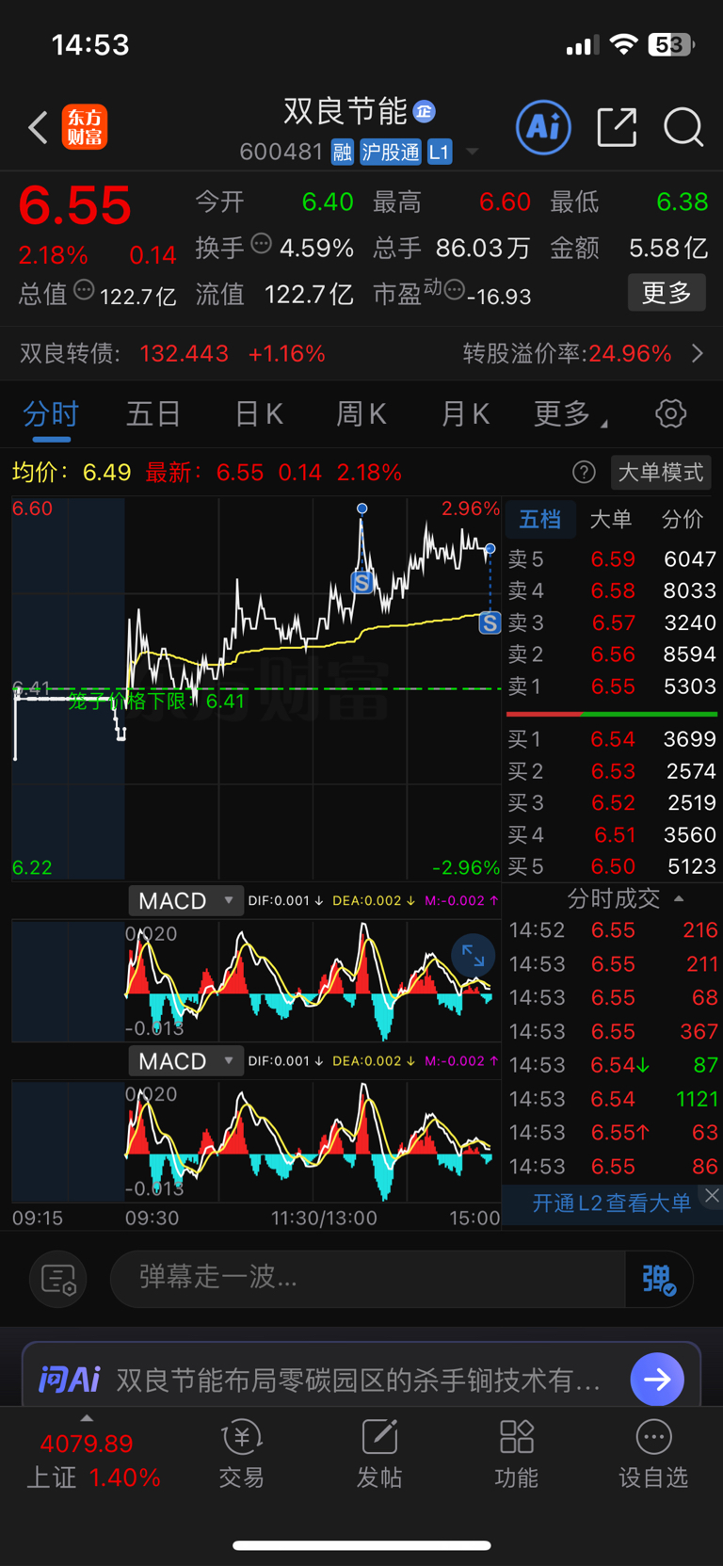Tap the 弹幕走一波 input field
The width and height of the screenshot is (723, 1566).
point(367,1278)
